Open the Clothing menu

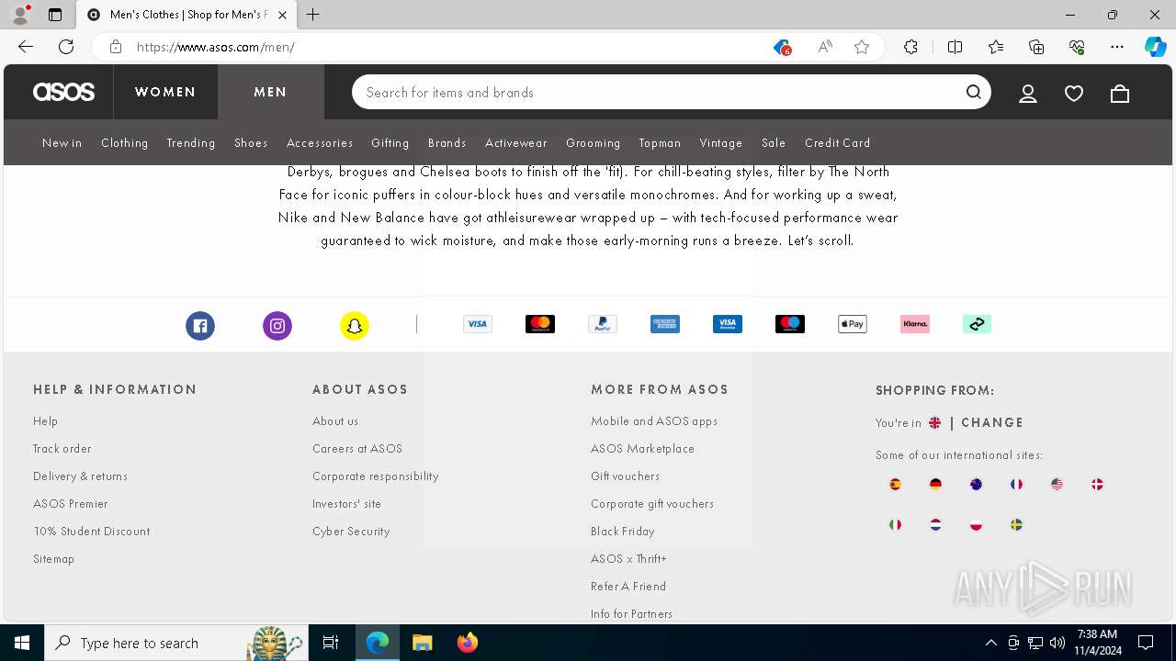pyautogui.click(x=124, y=143)
